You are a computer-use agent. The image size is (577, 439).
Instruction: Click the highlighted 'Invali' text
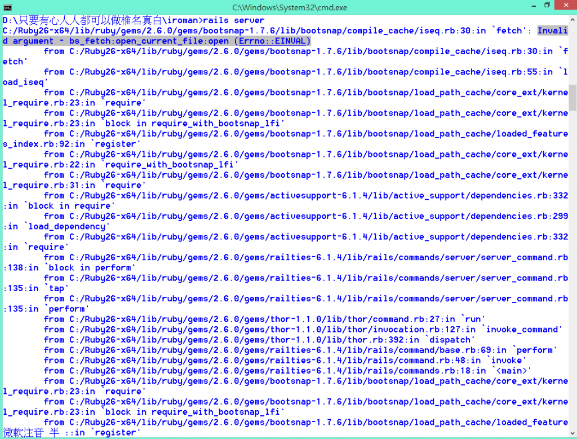point(553,30)
